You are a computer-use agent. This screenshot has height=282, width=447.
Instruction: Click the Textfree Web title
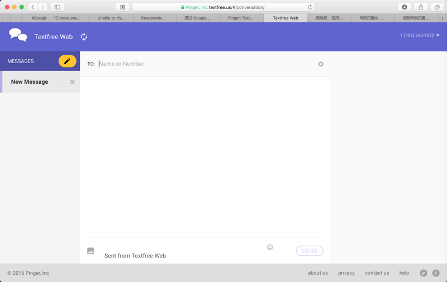[x=53, y=37]
